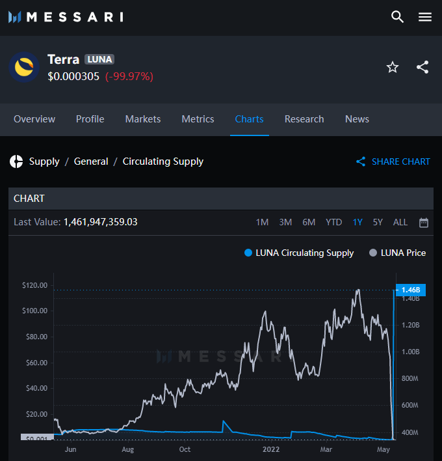Open the calendar date picker icon

pyautogui.click(x=424, y=223)
